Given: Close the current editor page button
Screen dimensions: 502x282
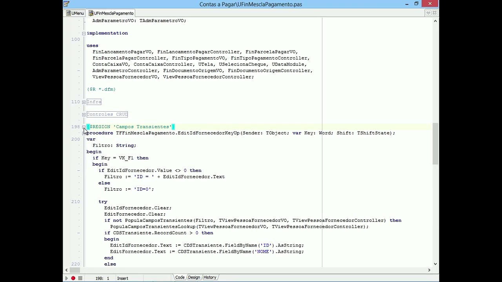Looking at the screenshot, I should 435,13.
